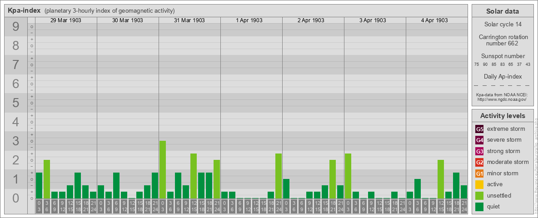Click the G4 severe storm badge

(479, 140)
